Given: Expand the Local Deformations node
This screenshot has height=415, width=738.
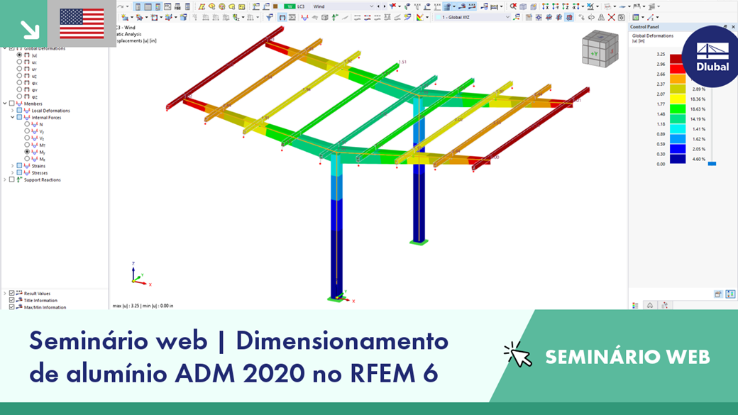Looking at the screenshot, I should (x=13, y=111).
